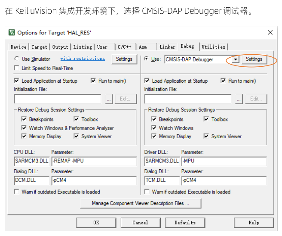Toggle Watch Windows & Performance Analyzer
The image size is (282, 236).
(x=24, y=128)
